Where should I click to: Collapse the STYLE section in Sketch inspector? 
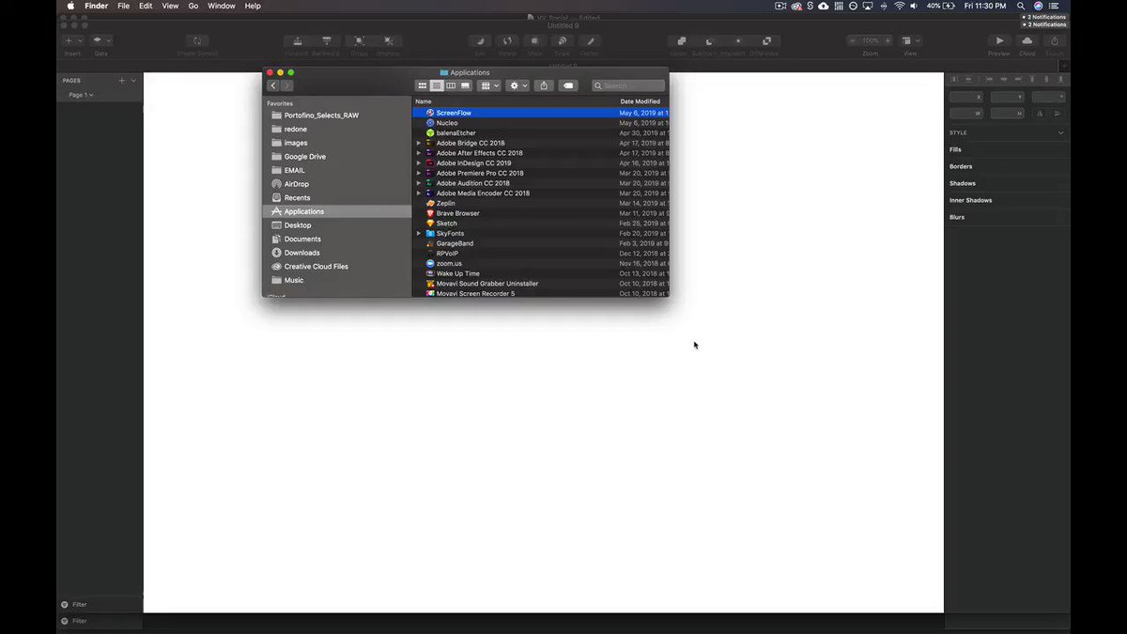1061,132
